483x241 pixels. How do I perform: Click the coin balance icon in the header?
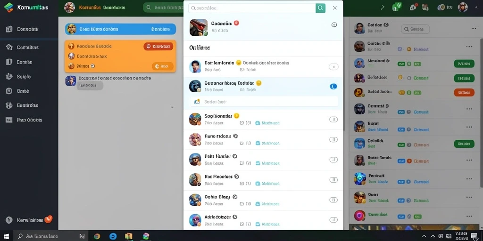[441, 8]
